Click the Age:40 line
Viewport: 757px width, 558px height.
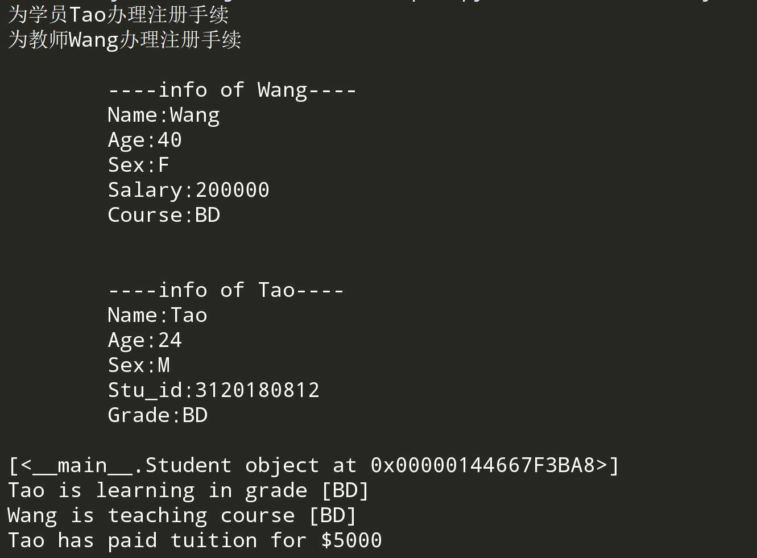click(x=145, y=140)
